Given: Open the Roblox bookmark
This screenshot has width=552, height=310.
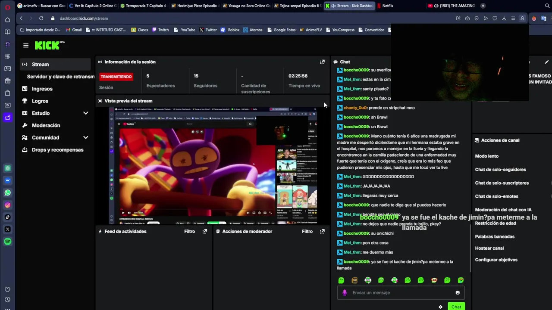Looking at the screenshot, I should [230, 30].
